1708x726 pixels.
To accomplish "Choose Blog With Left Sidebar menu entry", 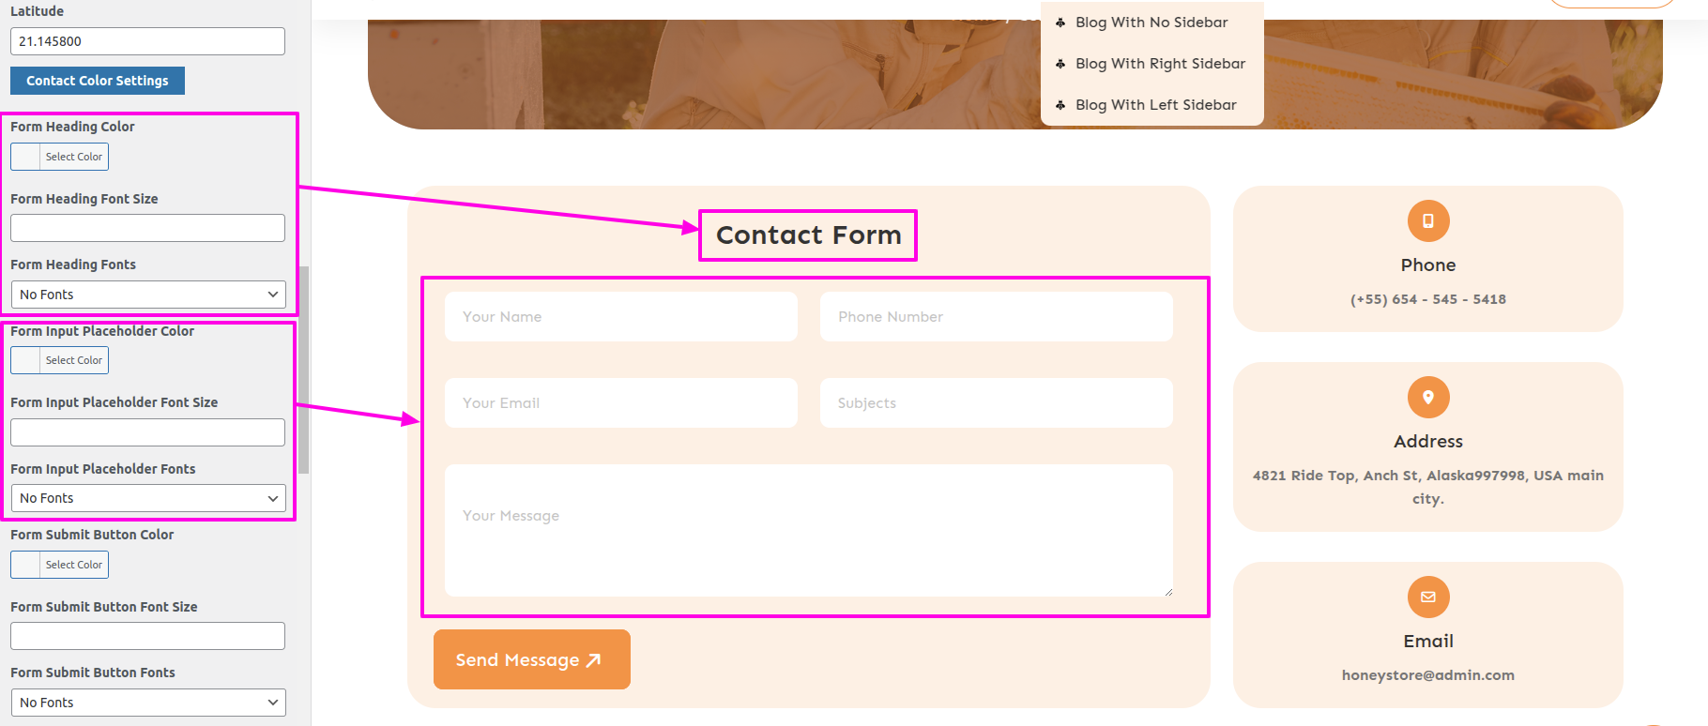I will pyautogui.click(x=1155, y=105).
